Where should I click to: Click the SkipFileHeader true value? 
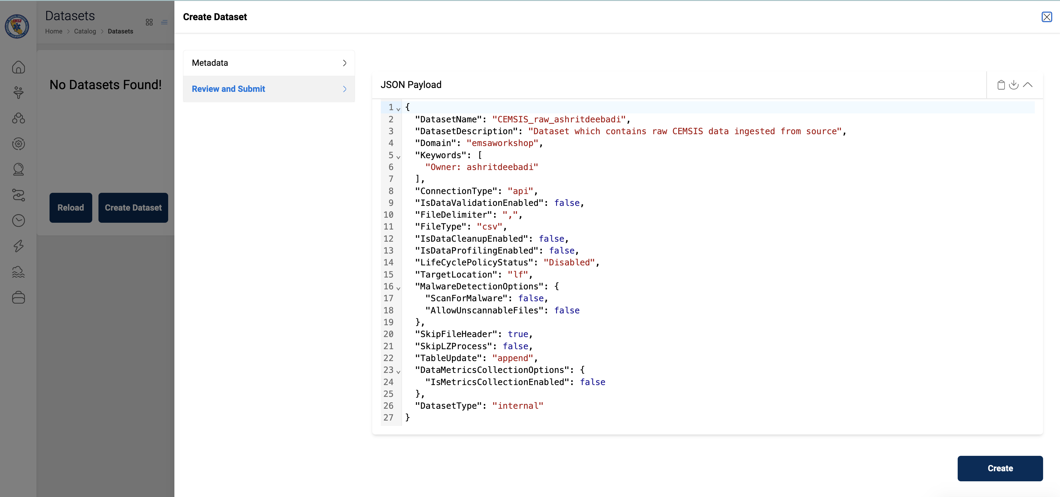point(518,334)
